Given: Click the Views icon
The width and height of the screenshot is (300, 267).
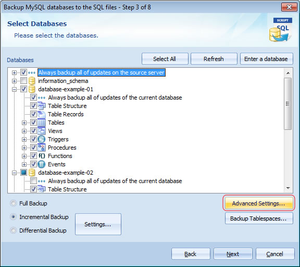Looking at the screenshot, I should coord(42,131).
